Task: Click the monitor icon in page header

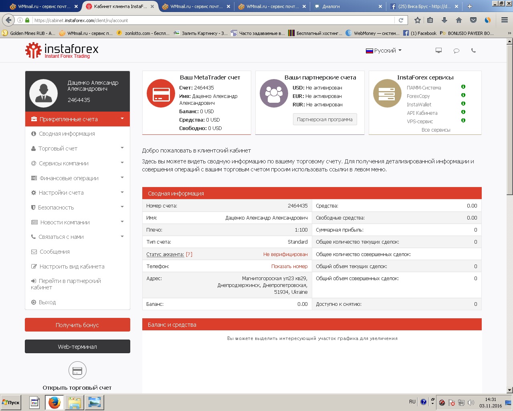Action: tap(438, 51)
